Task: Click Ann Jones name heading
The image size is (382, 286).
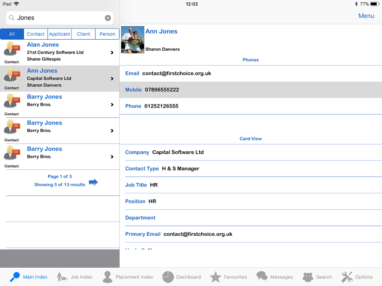Action: point(161,31)
